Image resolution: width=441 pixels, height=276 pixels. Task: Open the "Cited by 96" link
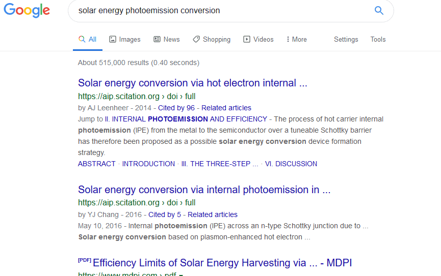click(176, 108)
